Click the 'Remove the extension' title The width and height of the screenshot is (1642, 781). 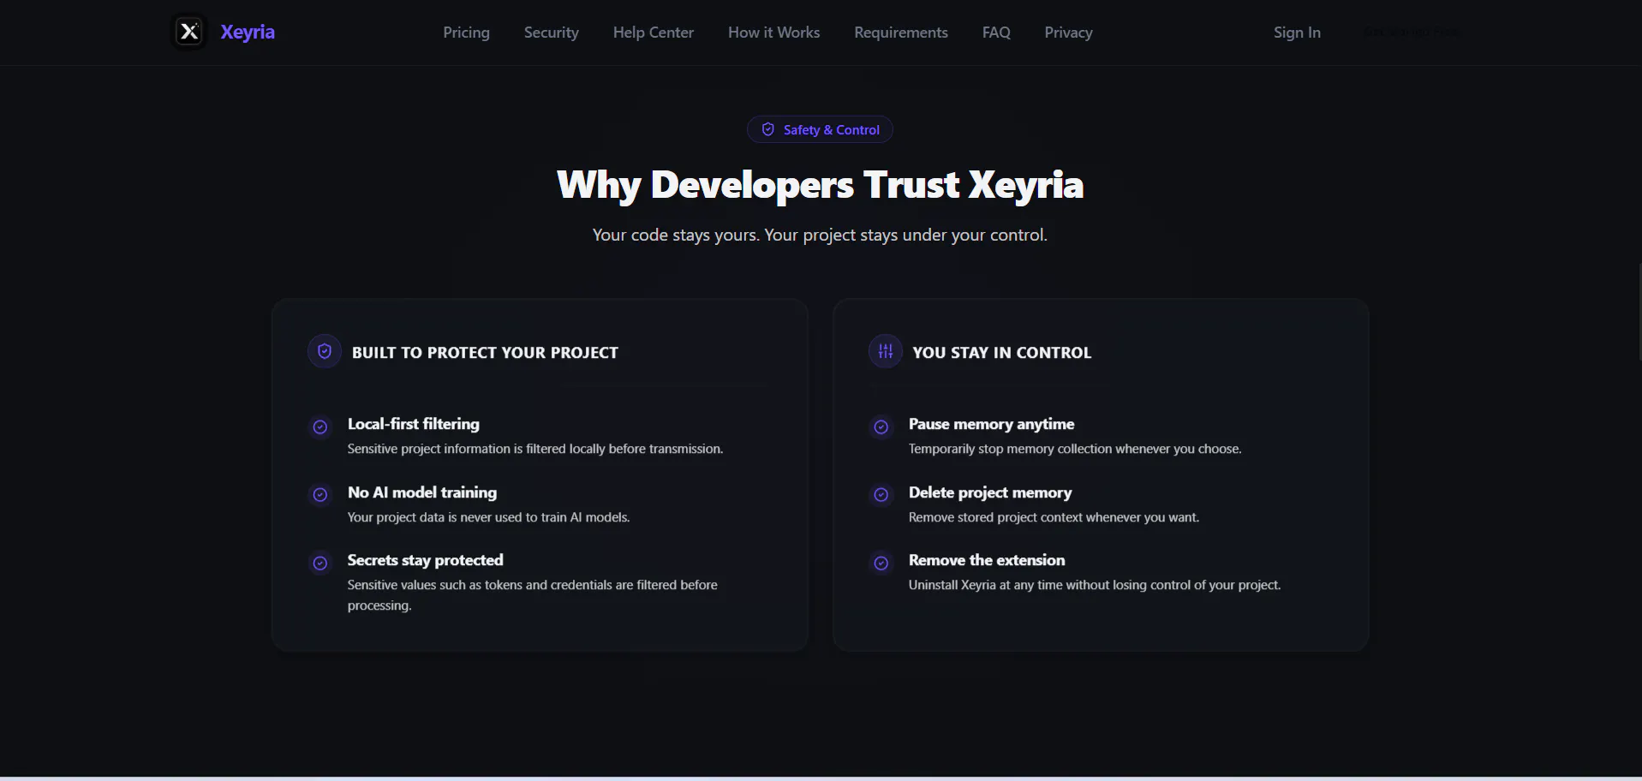pyautogui.click(x=987, y=560)
